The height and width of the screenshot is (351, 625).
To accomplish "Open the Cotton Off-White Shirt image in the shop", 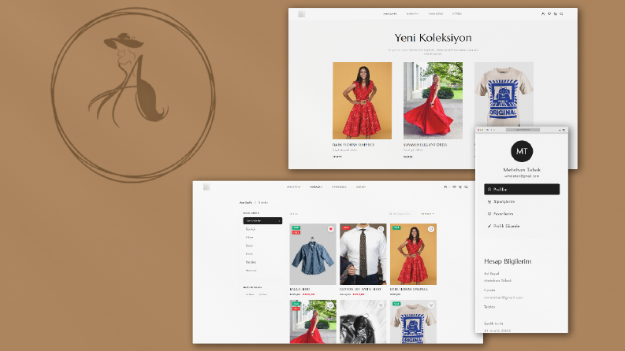I will pos(363,254).
